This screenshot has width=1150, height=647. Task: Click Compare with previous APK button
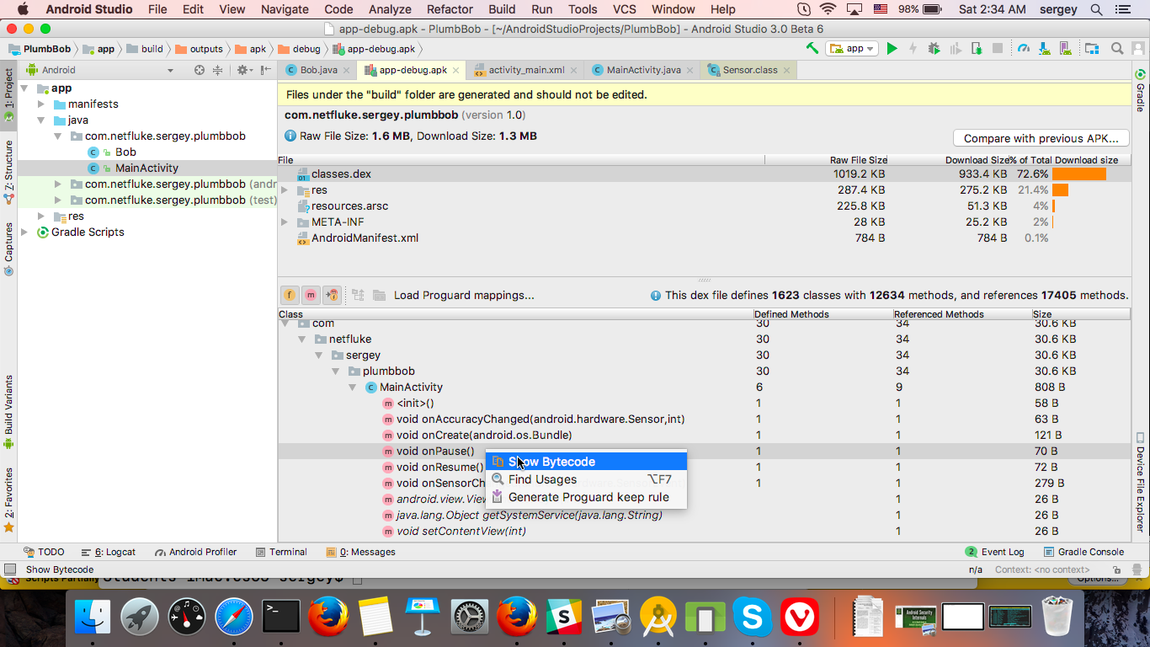1041,138
